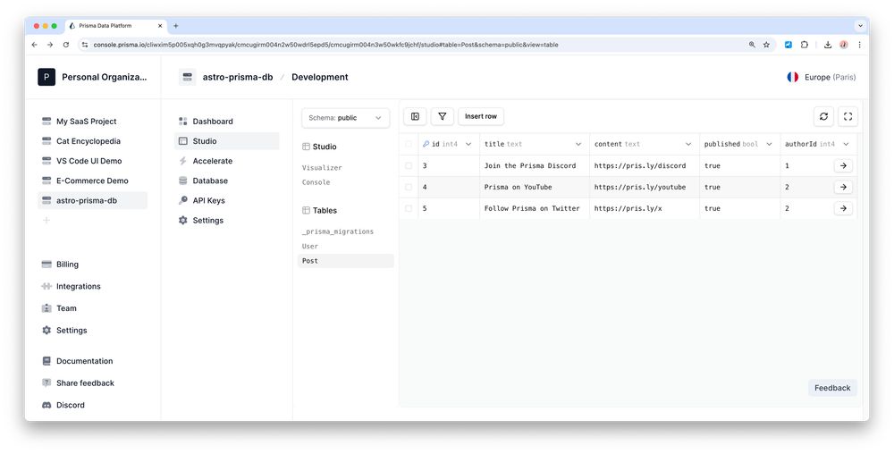The image size is (894, 454).
Task: Open the astro-prisma-db breadcrumb
Action: pyautogui.click(x=238, y=77)
